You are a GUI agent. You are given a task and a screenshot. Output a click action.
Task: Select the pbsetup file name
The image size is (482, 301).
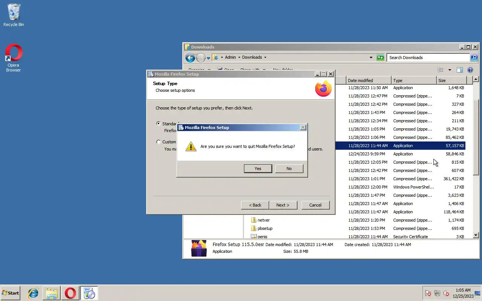(x=265, y=228)
